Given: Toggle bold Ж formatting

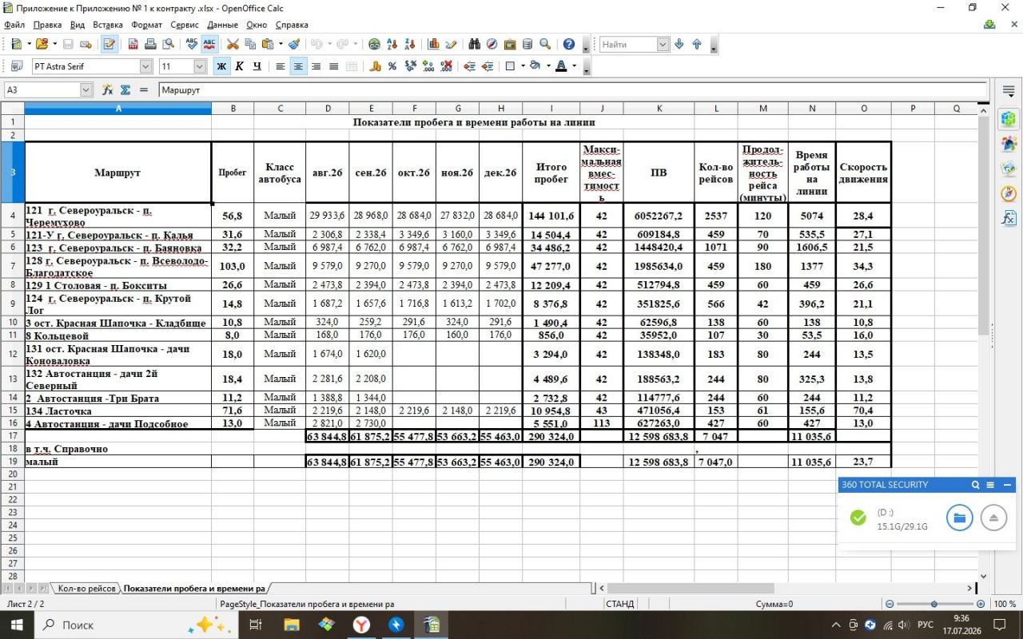Looking at the screenshot, I should coord(221,66).
